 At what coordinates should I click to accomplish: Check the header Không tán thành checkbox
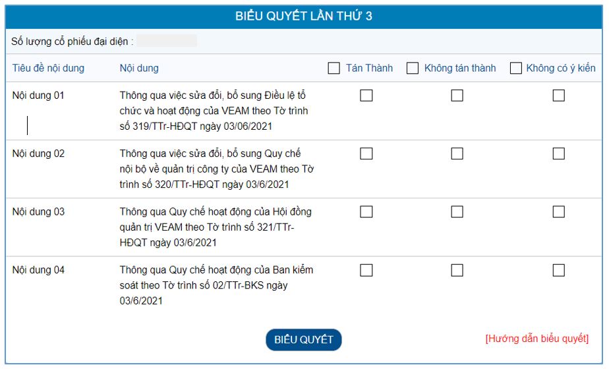pyautogui.click(x=412, y=68)
